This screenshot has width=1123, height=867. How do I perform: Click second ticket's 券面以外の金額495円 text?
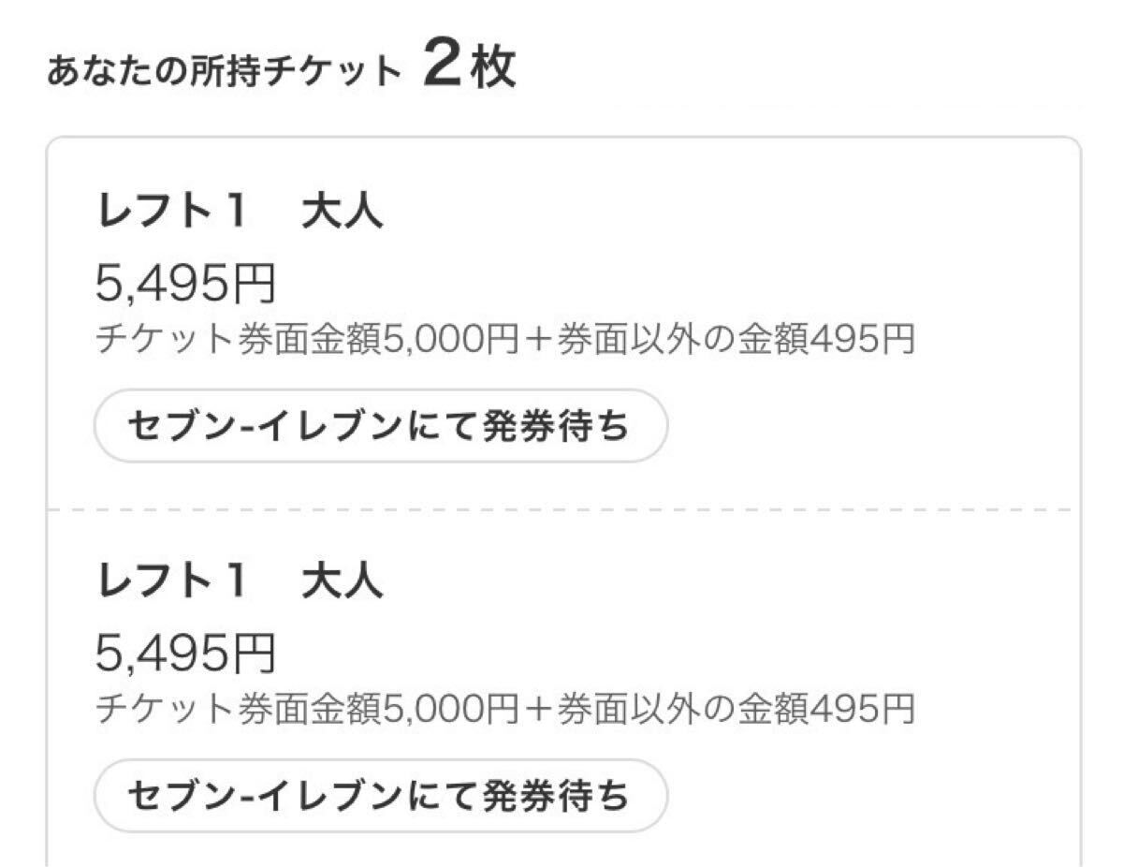tap(737, 710)
